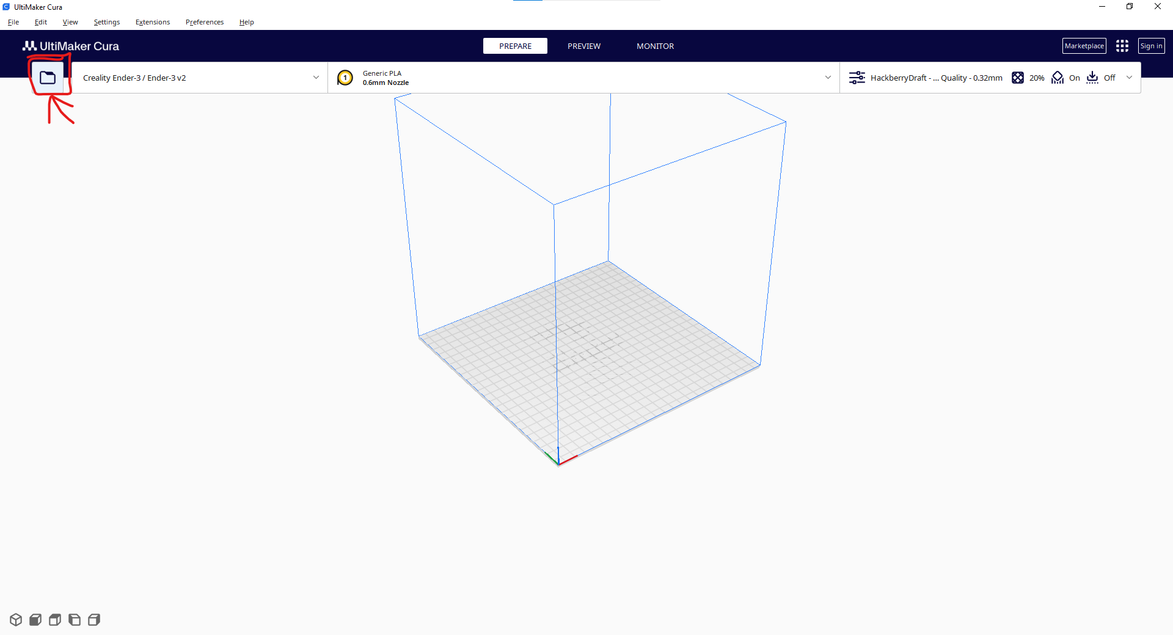Click the support structure icon
The image size is (1173, 635).
pyautogui.click(x=1058, y=78)
